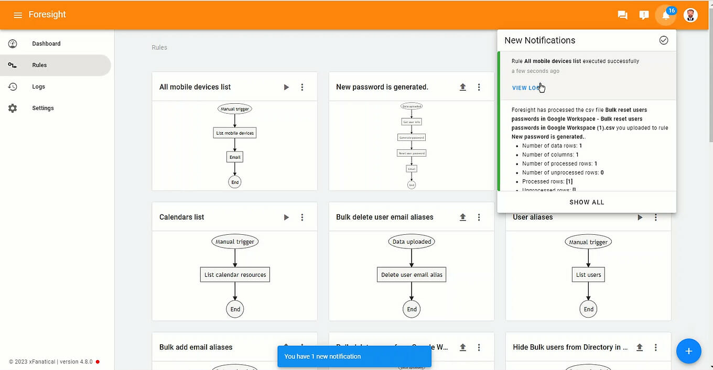Click the 'a few seconds ago' timestamp
713x370 pixels.
click(535, 71)
